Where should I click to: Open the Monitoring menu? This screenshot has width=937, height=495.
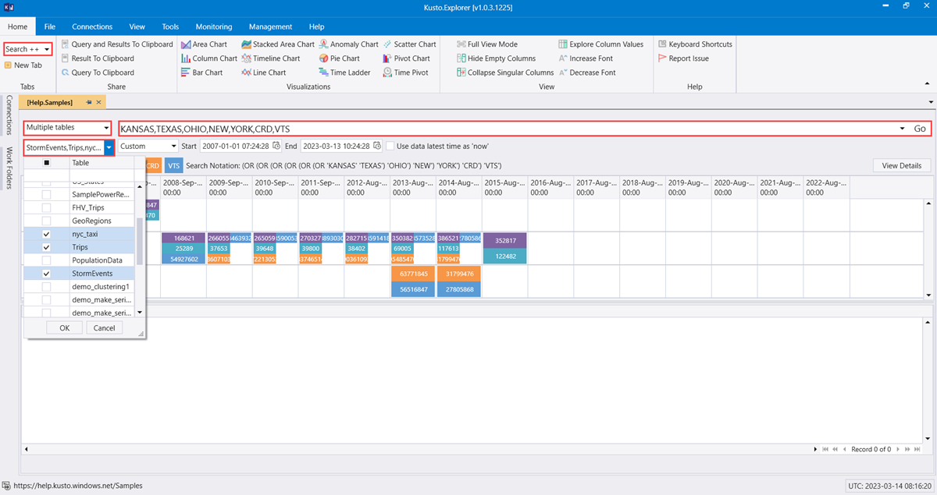pyautogui.click(x=213, y=26)
